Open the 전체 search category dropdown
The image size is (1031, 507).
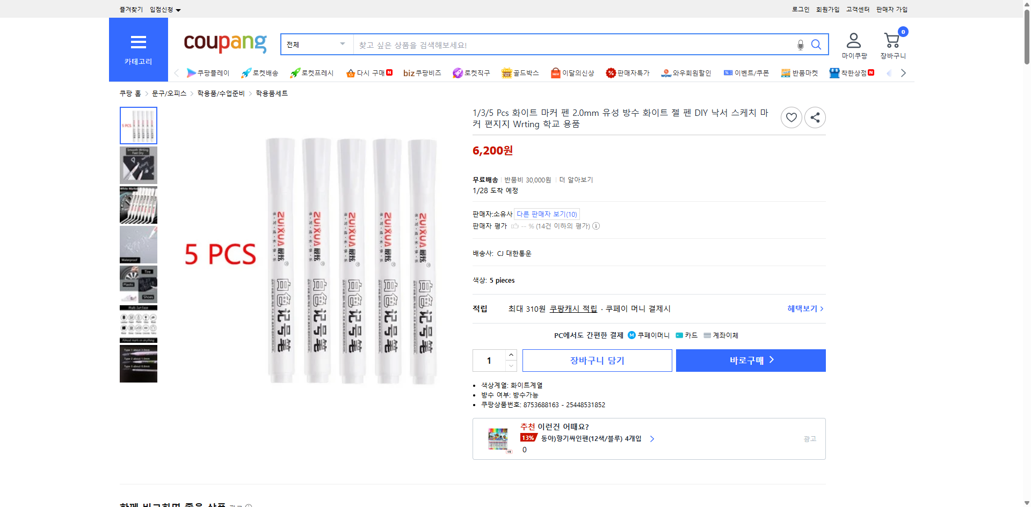click(316, 45)
